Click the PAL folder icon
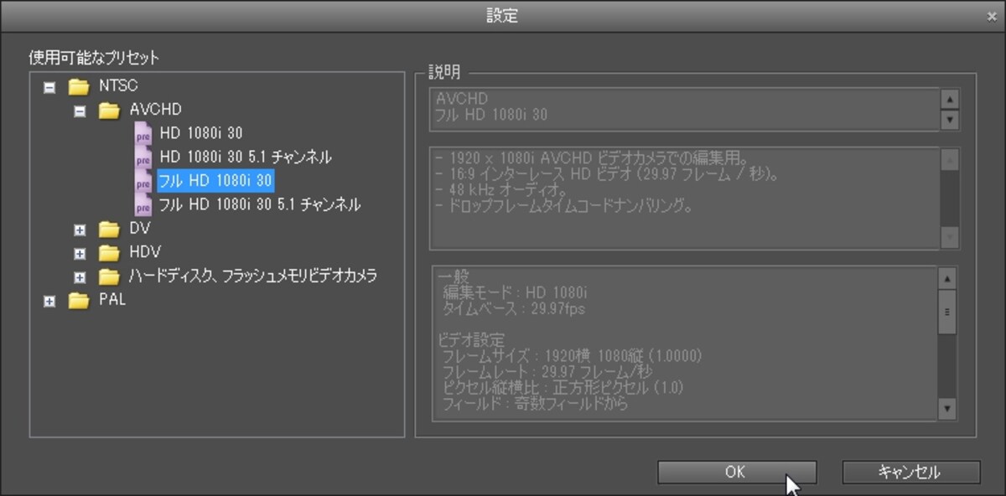This screenshot has height=496, width=1006. click(x=79, y=300)
